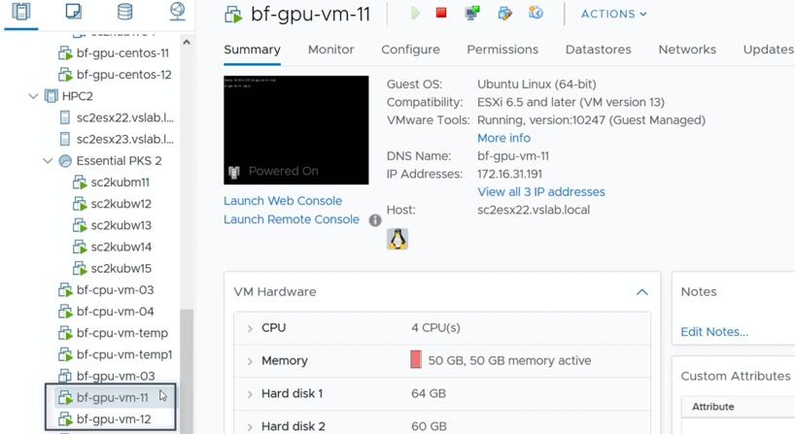Switch to the Monitor tab

coord(330,50)
